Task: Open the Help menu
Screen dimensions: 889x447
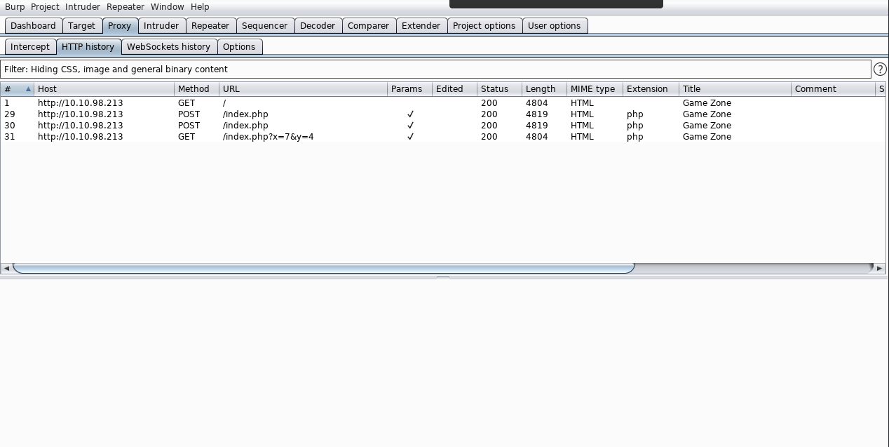Action: (x=200, y=7)
